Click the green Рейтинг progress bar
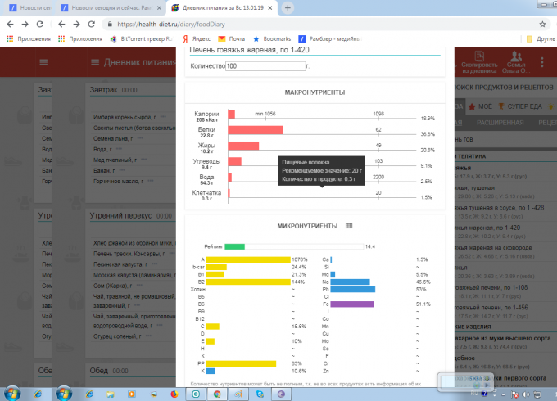This screenshot has width=557, height=401. tap(234, 246)
